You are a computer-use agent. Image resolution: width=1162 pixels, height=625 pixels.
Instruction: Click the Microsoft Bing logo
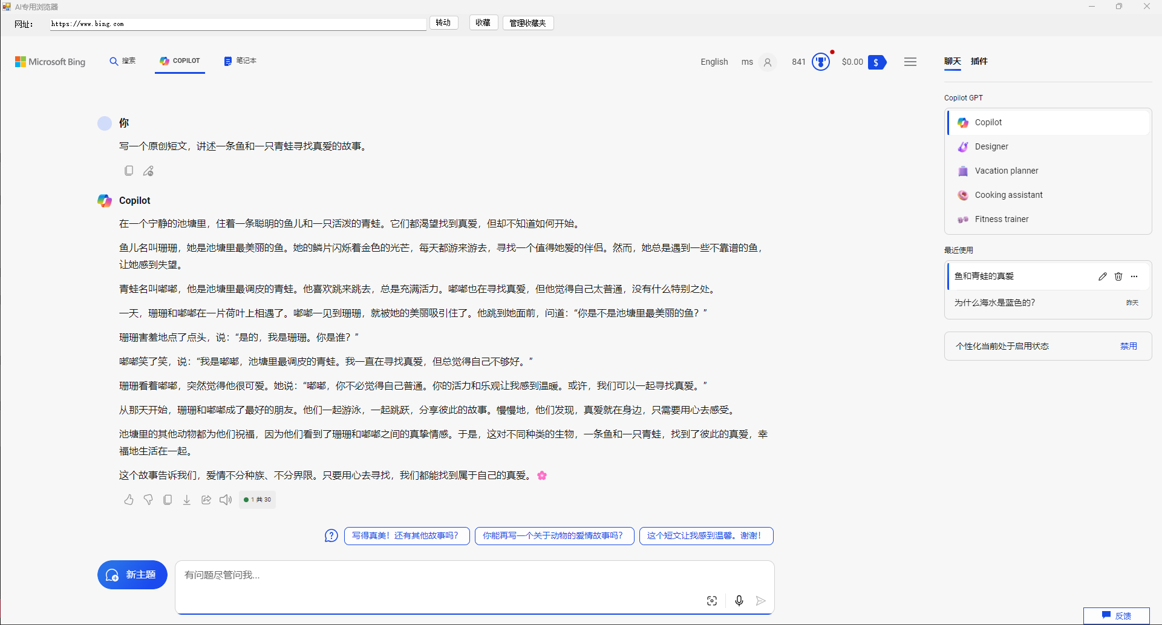50,62
